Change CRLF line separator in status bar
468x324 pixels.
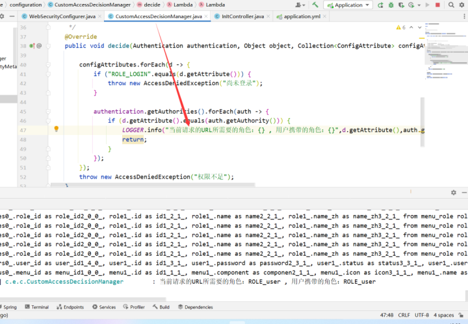coord(404,315)
